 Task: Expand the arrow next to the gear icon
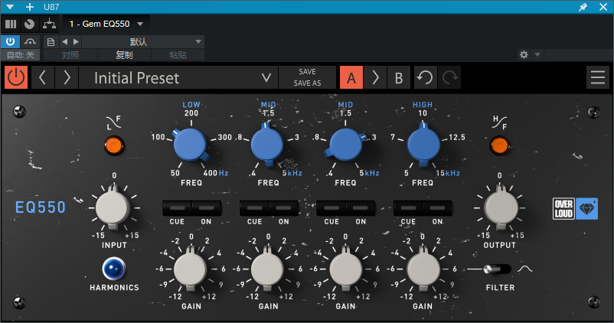(x=537, y=55)
